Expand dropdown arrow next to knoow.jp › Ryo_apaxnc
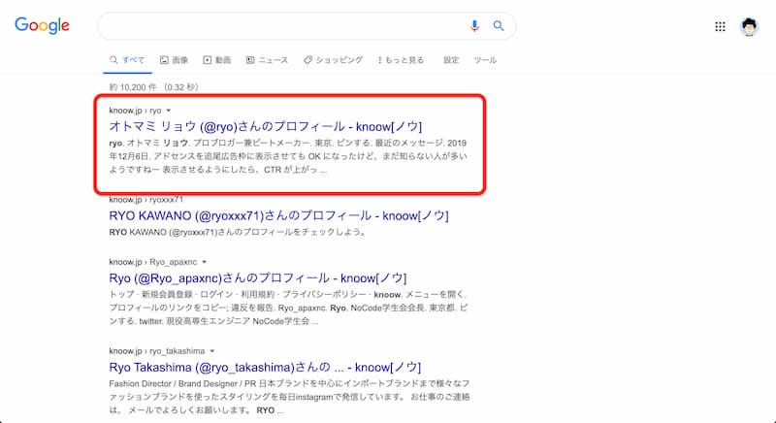This screenshot has width=776, height=423. click(204, 262)
